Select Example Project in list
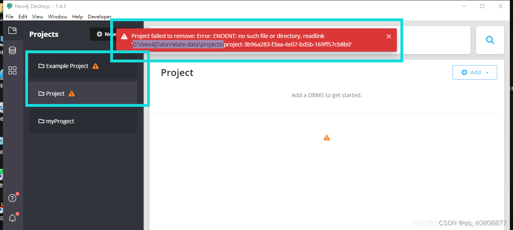513x230 pixels. (83, 66)
